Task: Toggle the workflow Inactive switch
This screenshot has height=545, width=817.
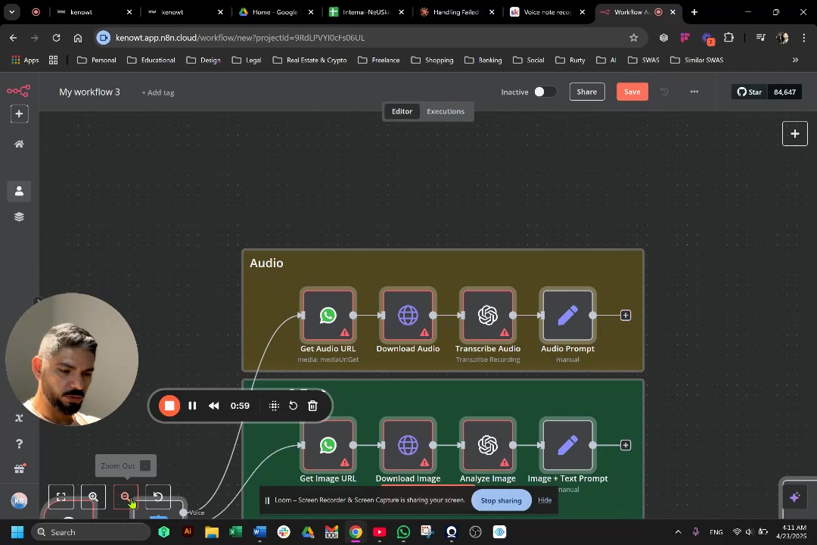Action: tap(544, 92)
